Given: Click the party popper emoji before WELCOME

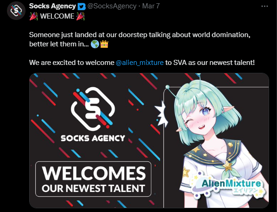Looking at the screenshot, I should click(x=33, y=16).
